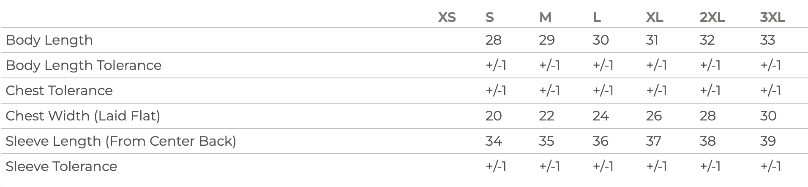This screenshot has height=187, width=808.
Task: Select the Sleeve Tolerance row label
Action: coord(61,166)
